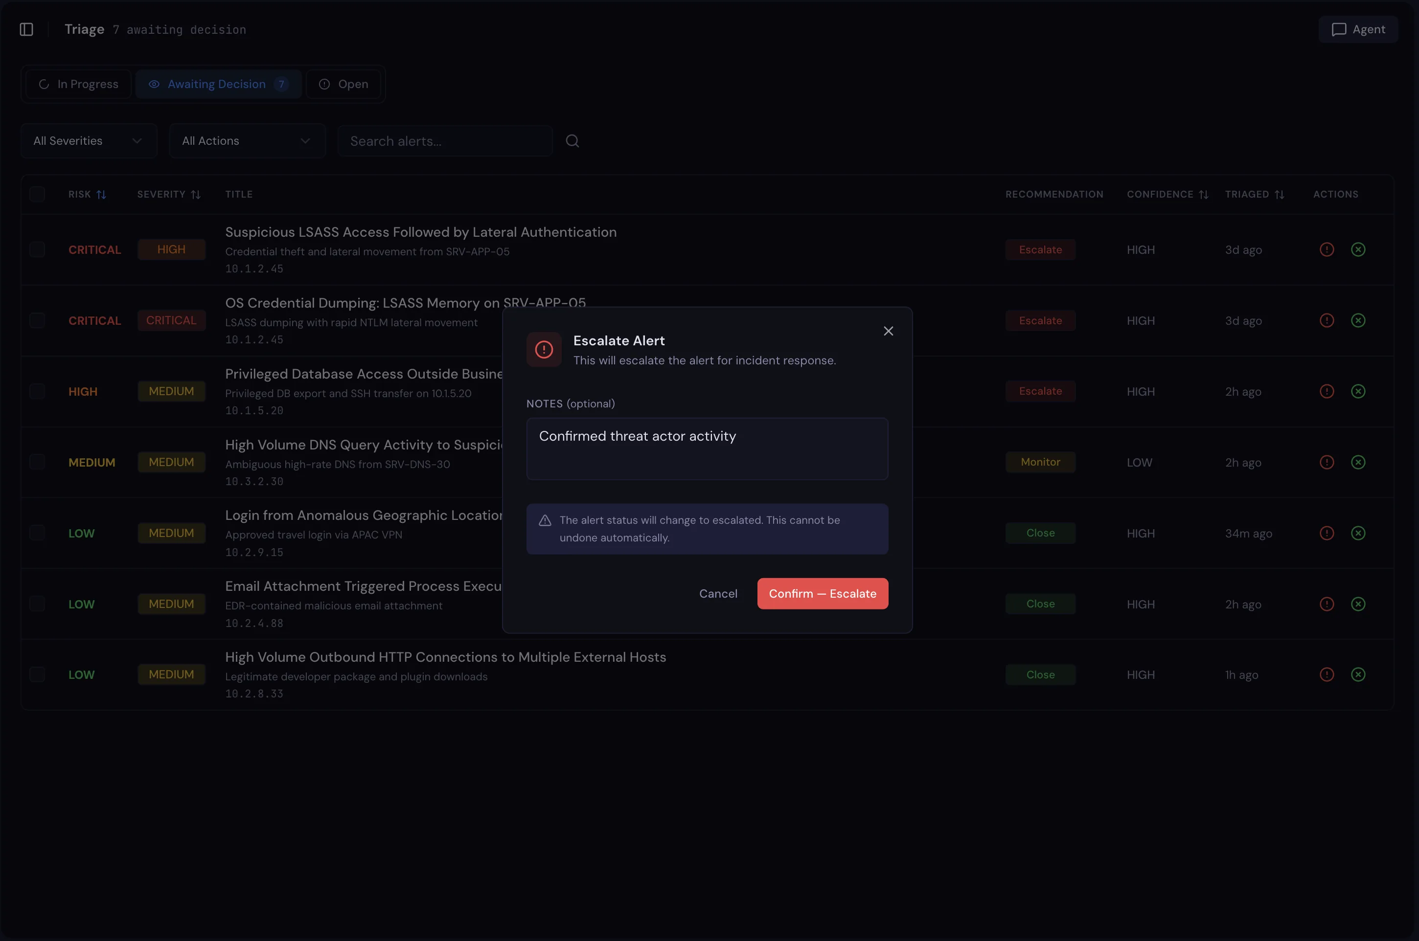Click IP address 10.1.5.20
This screenshot has height=941, width=1419.
coord(254,410)
